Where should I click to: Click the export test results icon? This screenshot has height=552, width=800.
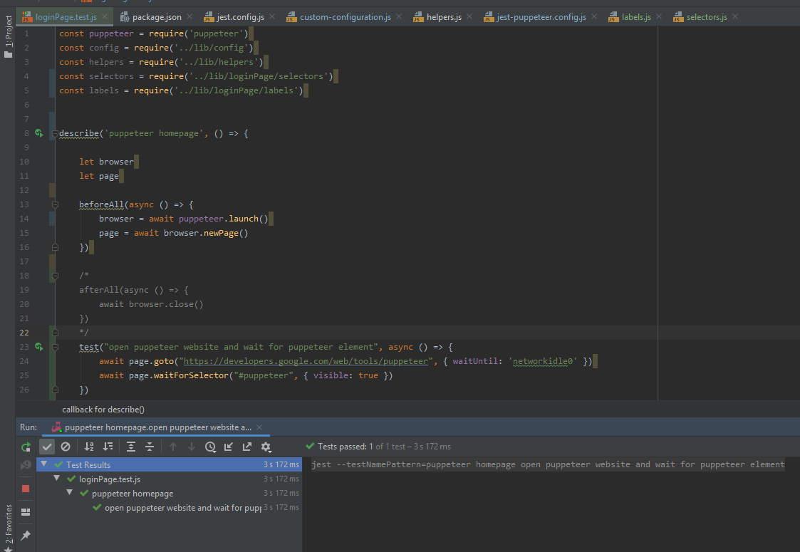(247, 447)
